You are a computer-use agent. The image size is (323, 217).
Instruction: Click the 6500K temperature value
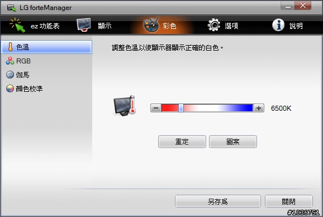point(281,108)
